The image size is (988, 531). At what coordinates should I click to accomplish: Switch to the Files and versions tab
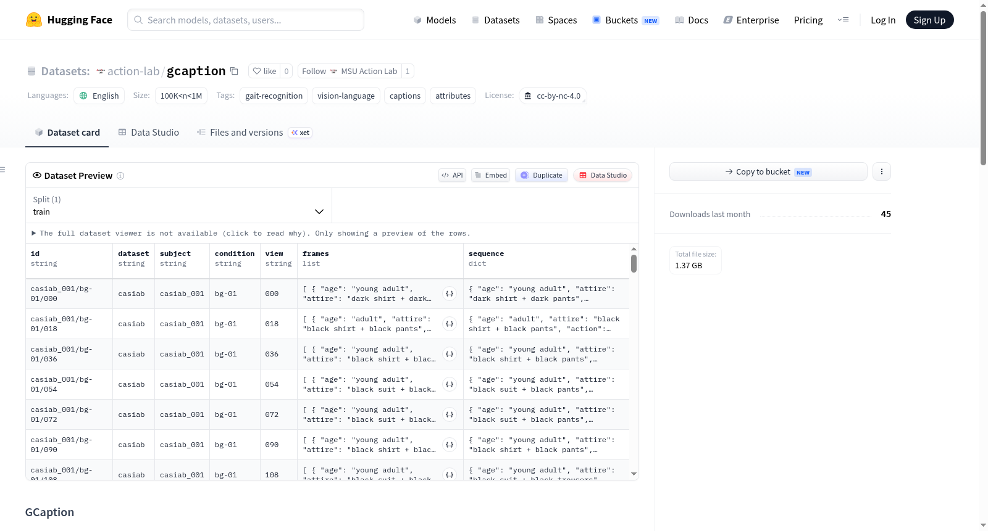[x=254, y=133]
